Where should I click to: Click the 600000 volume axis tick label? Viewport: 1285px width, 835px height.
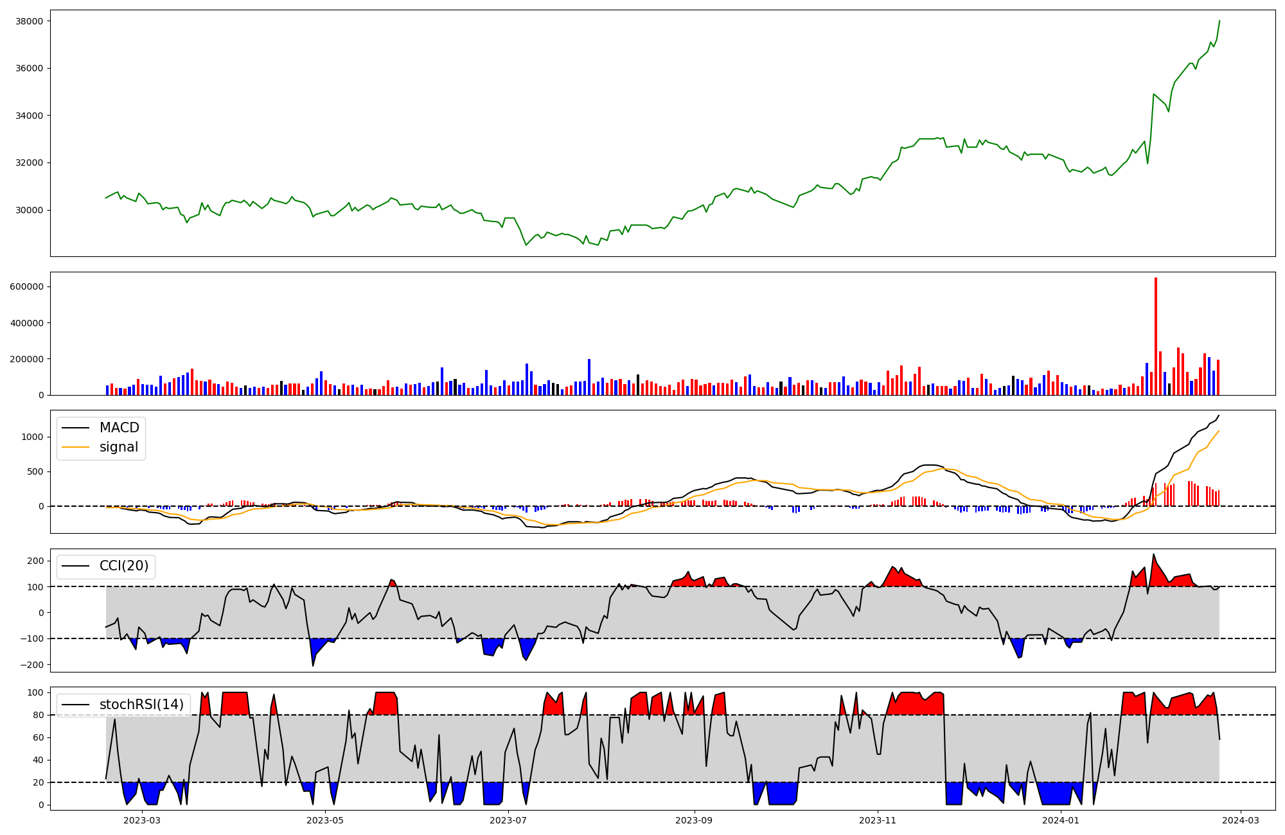click(27, 286)
